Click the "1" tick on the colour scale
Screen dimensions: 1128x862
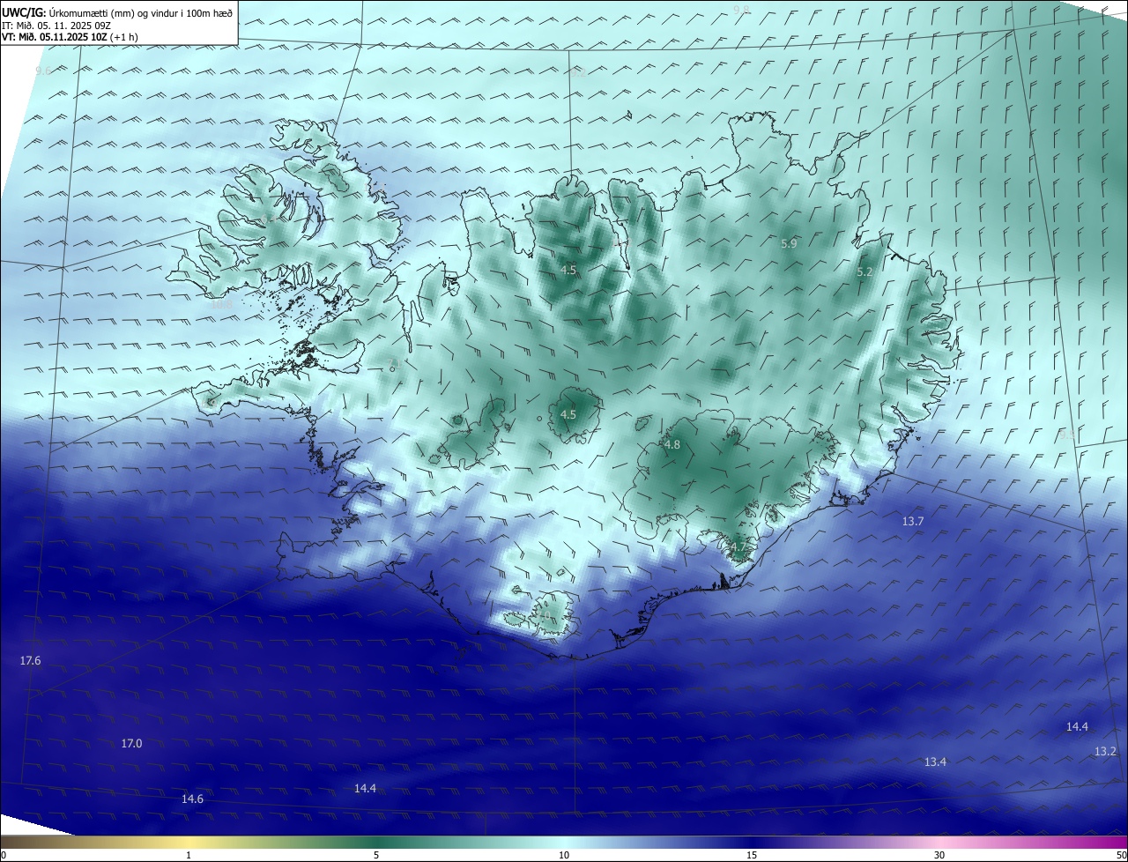click(x=189, y=855)
